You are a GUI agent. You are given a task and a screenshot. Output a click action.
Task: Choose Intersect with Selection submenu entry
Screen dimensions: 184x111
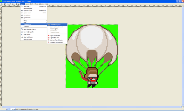click(57, 42)
